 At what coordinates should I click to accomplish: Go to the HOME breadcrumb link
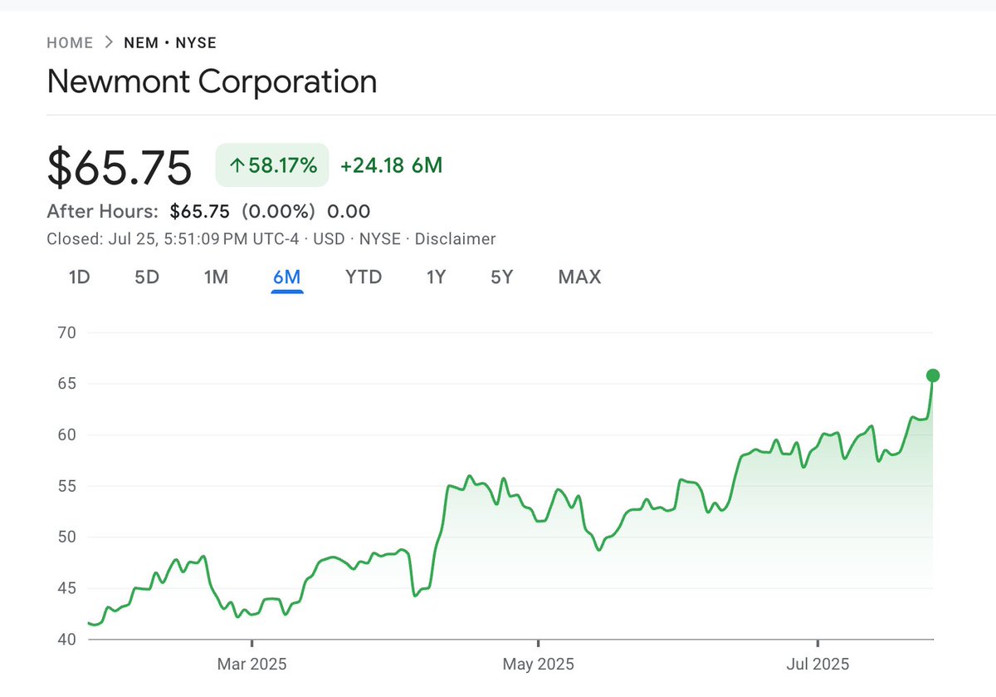(x=70, y=43)
